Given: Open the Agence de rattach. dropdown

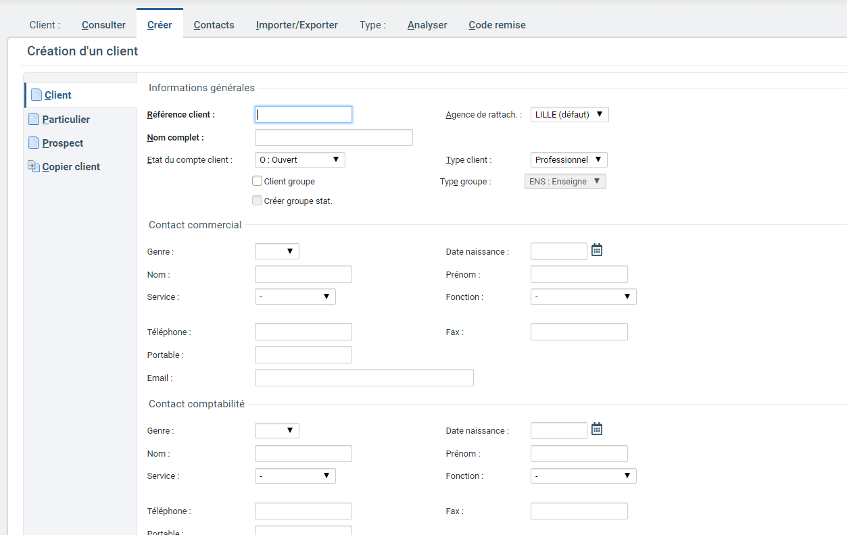Looking at the screenshot, I should click(569, 115).
